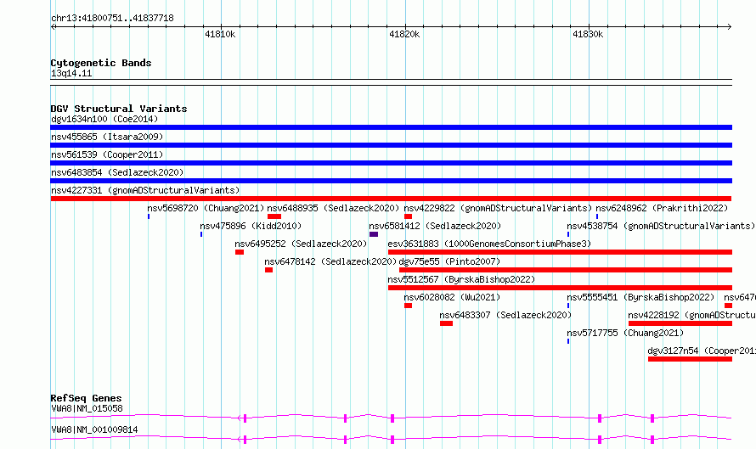Click the nsv6483307 (Sedlazeck2020) variant label
756x449 pixels.
[x=505, y=315]
